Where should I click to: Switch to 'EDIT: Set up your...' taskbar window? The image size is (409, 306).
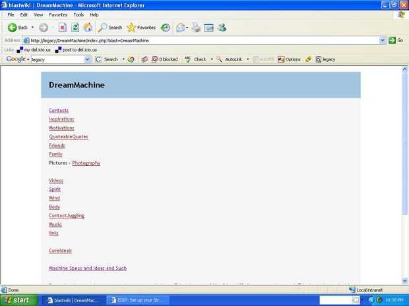tap(139, 300)
